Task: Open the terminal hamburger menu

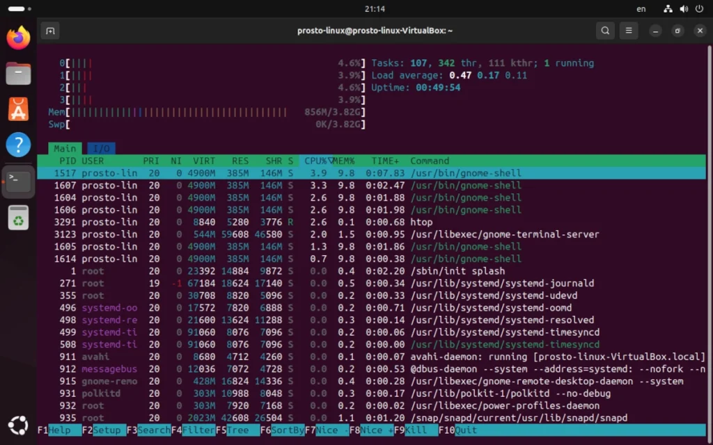Action: point(629,31)
